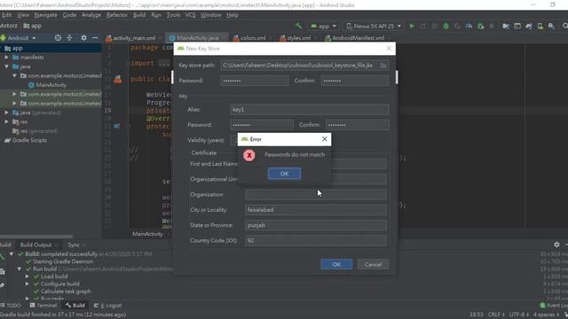Click OK in the Error dialog
The image size is (568, 319).
(x=284, y=174)
